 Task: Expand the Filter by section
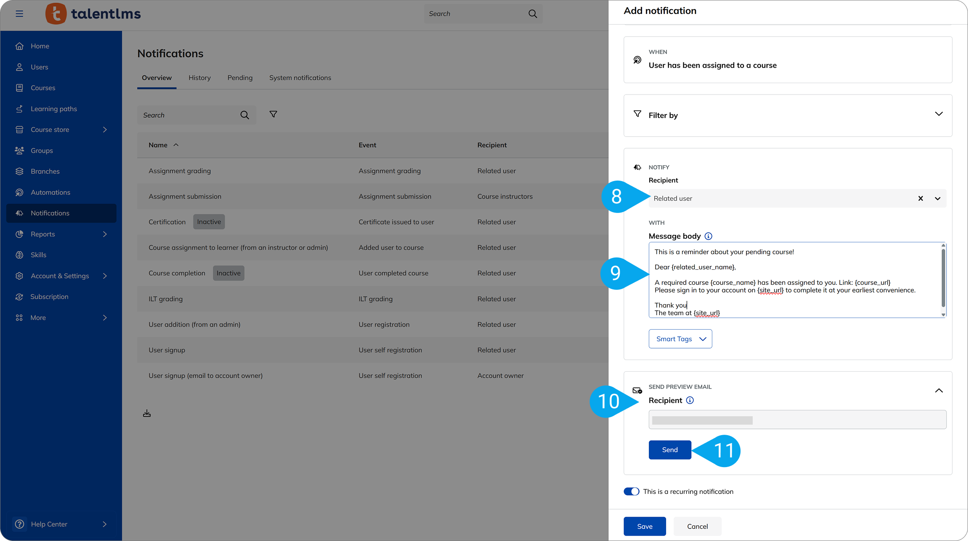(x=939, y=114)
